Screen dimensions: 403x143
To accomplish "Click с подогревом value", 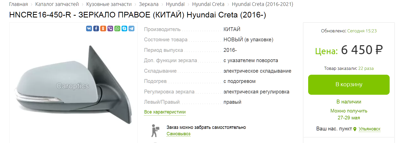I will (x=240, y=81).
